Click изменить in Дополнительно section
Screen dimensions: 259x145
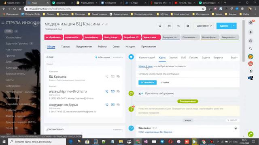coord(118,130)
